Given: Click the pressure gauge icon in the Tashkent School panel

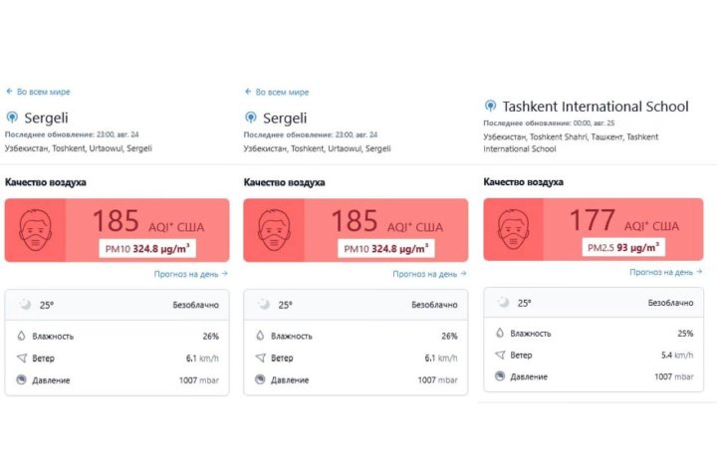Looking at the screenshot, I should pyautogui.click(x=501, y=376).
